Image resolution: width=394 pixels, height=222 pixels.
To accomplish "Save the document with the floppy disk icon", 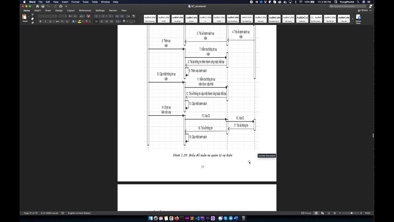I will point(43,6).
